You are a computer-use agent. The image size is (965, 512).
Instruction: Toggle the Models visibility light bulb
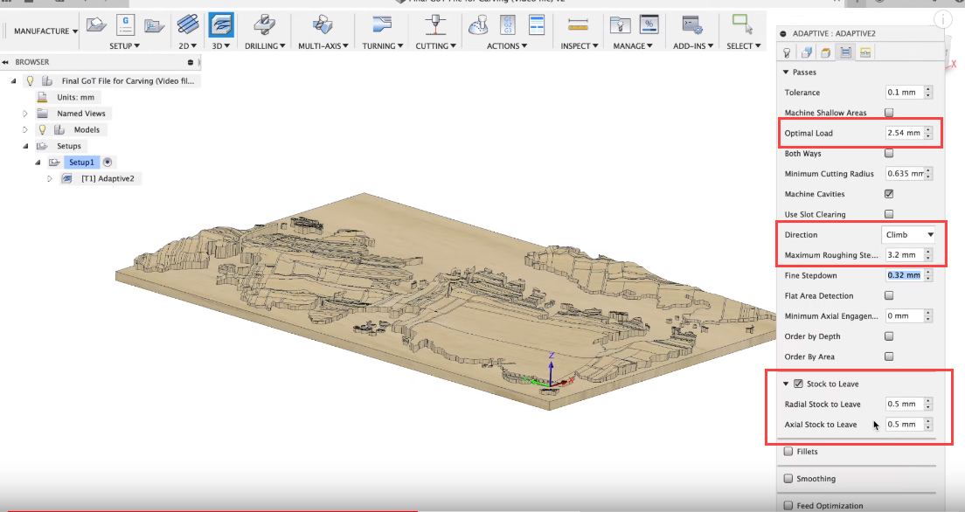(x=43, y=129)
